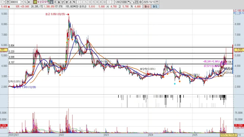The image size is (244, 137).
Task: Click the 최고 9,050 (03/25) label
Action: (x=55, y=14)
